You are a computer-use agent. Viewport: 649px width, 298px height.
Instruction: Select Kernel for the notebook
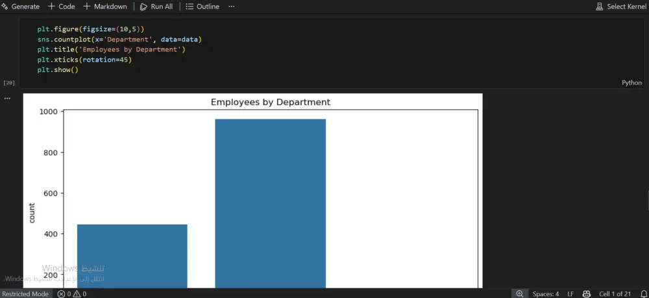[x=621, y=6]
